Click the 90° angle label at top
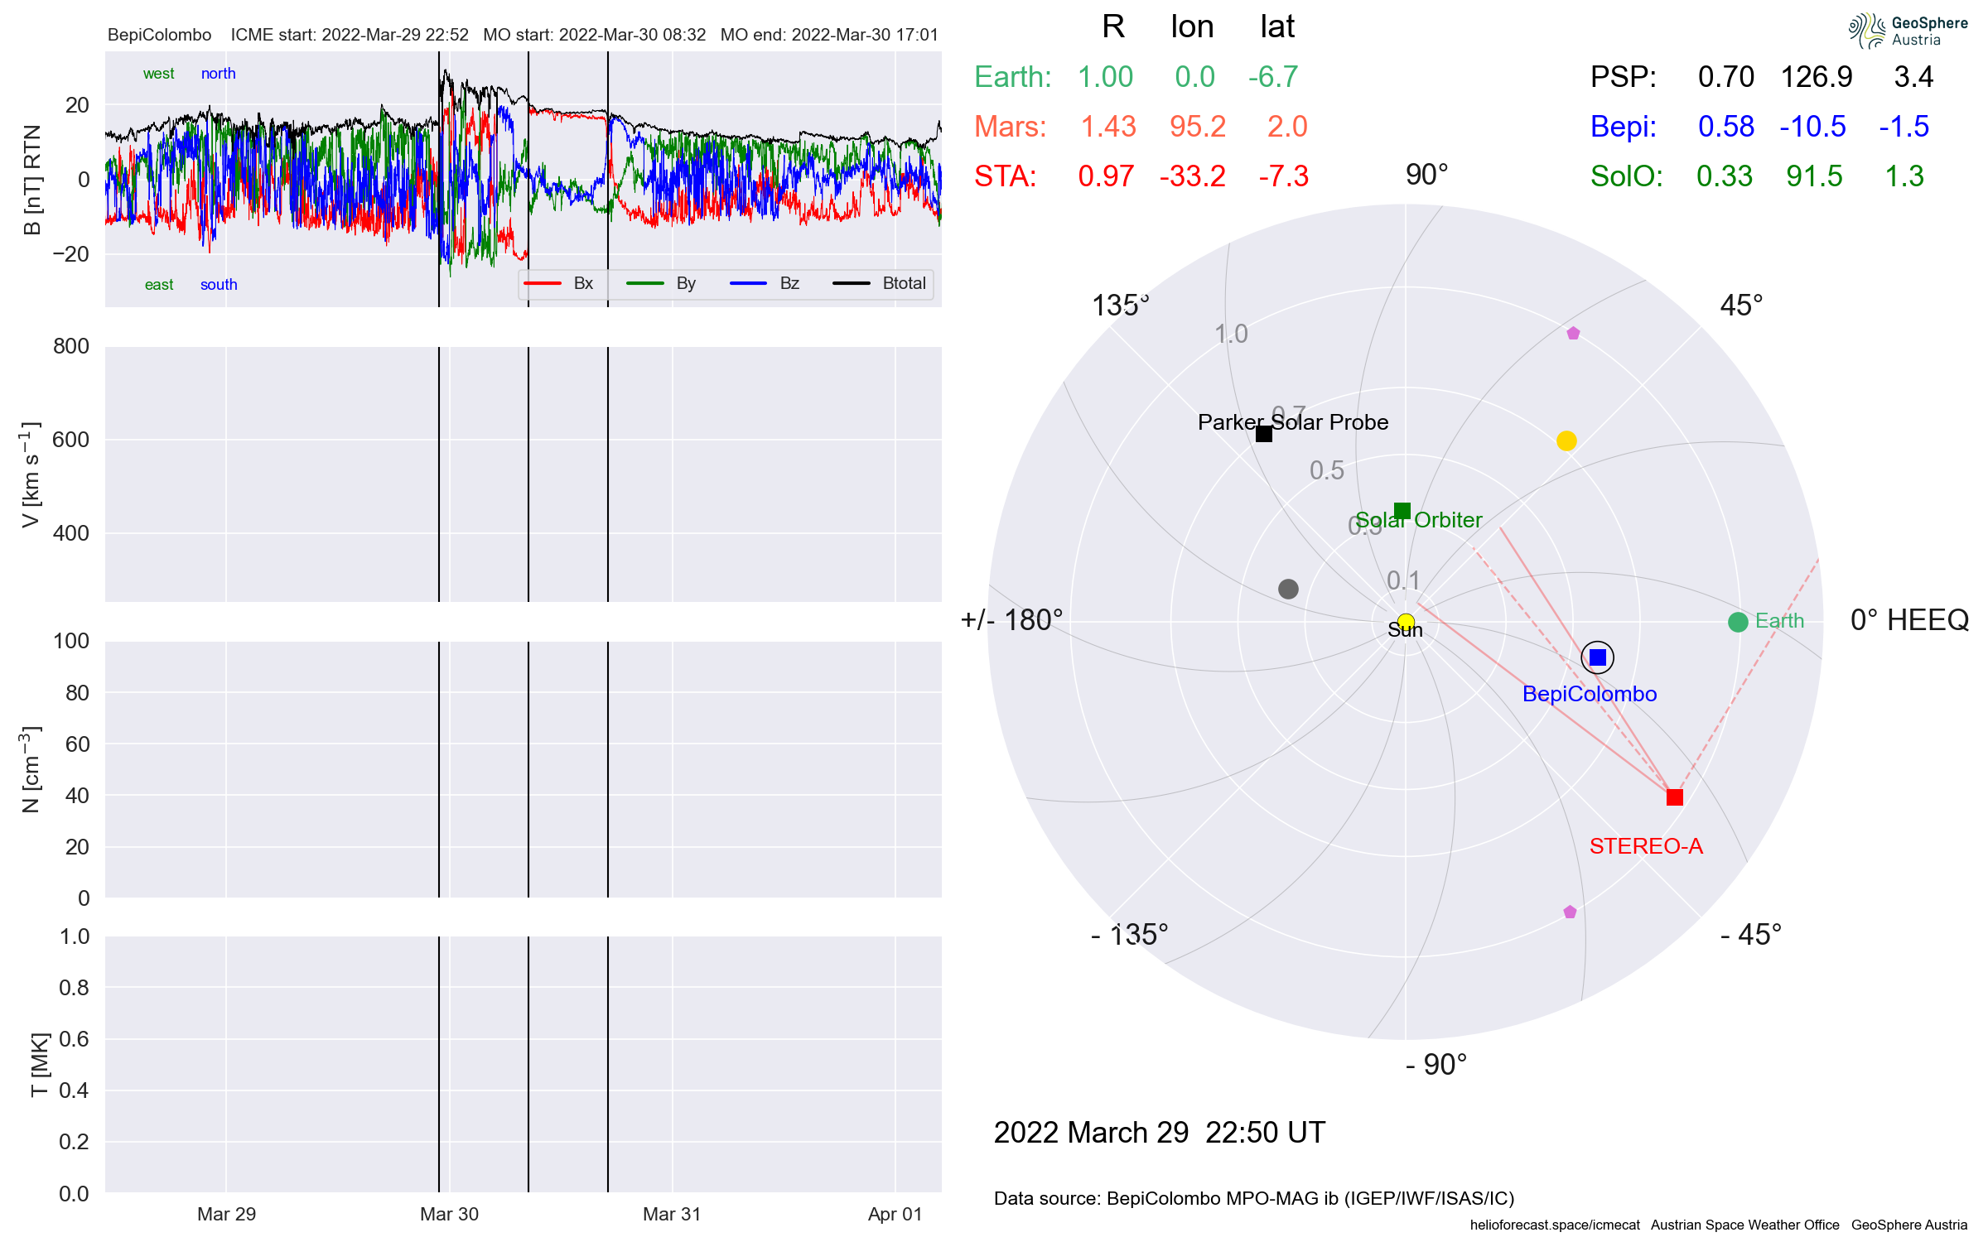Screen dimensions: 1988x1242 (x=1427, y=175)
